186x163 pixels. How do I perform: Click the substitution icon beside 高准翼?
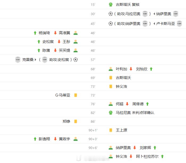click(76, 33)
